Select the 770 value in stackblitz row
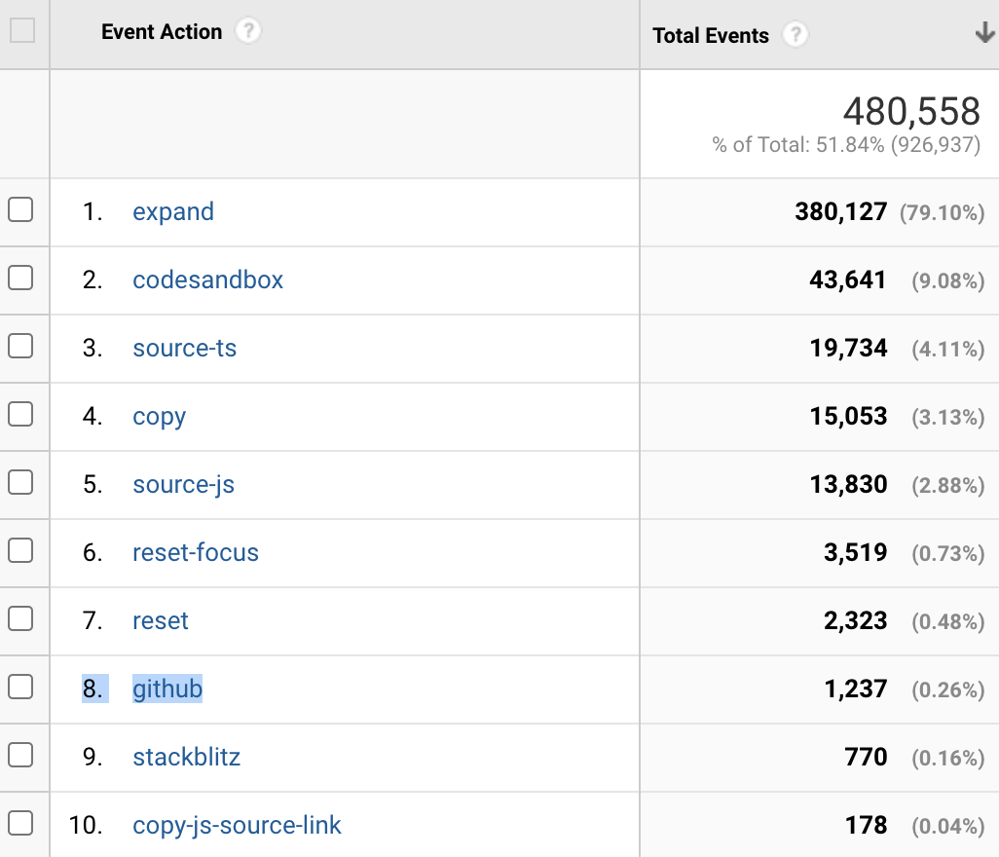 click(x=866, y=757)
